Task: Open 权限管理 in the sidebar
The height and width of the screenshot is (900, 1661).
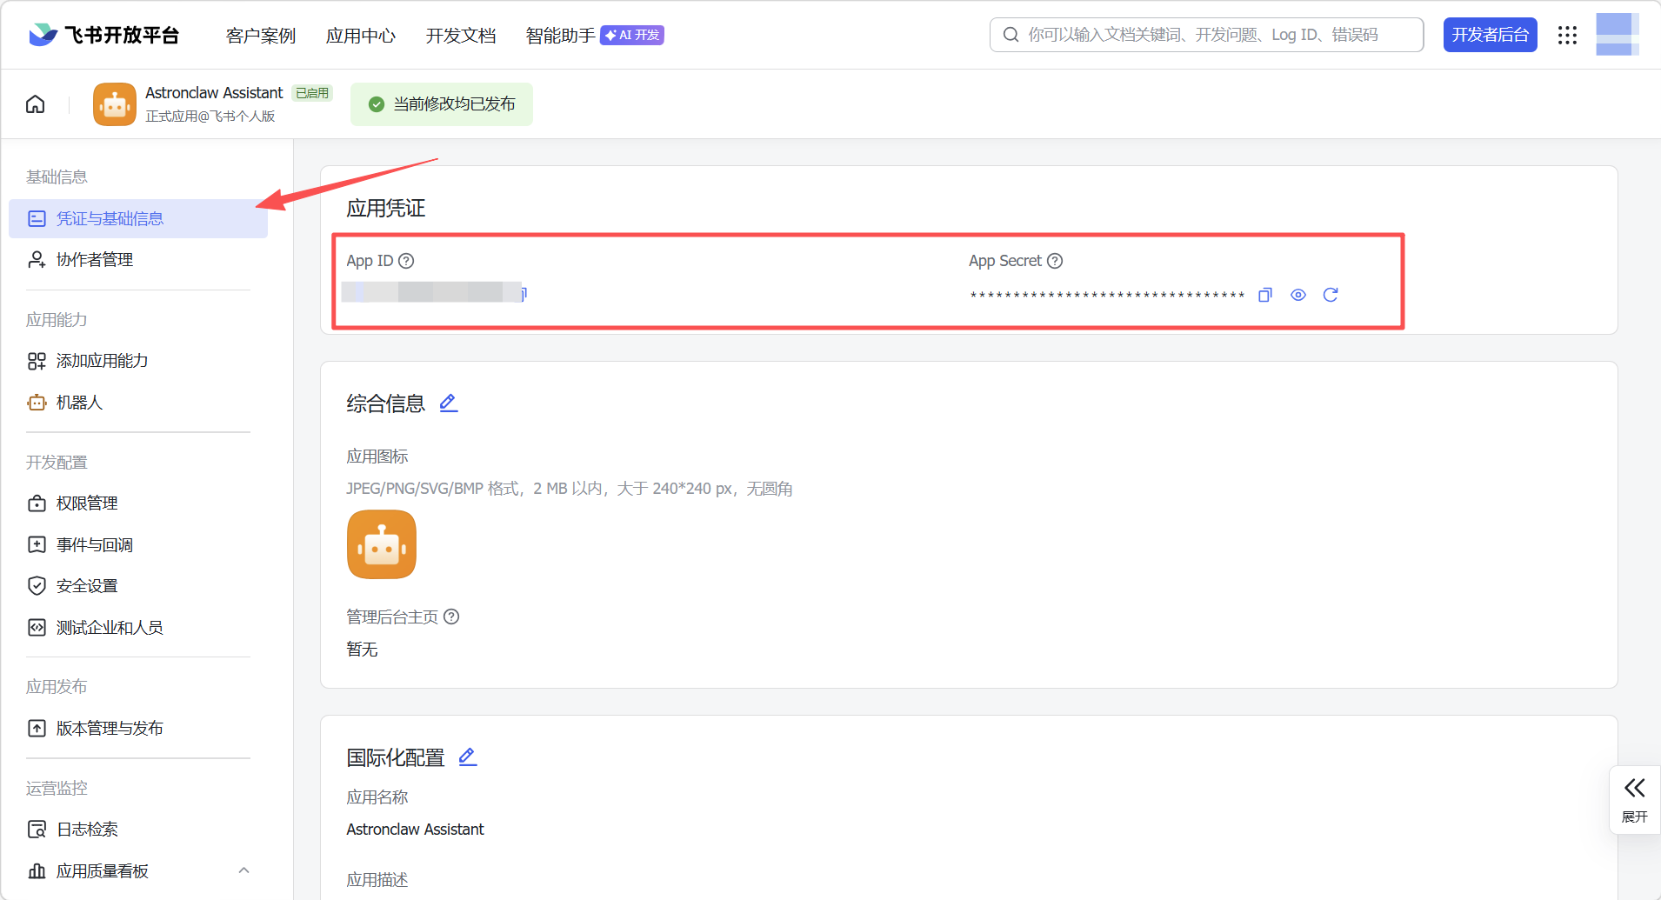Action: point(86,503)
